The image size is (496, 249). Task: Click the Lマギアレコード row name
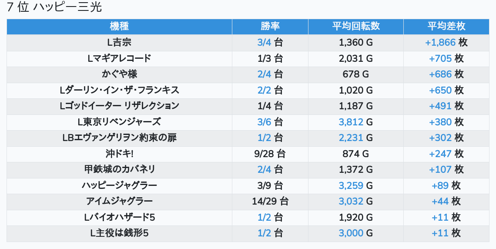click(119, 58)
